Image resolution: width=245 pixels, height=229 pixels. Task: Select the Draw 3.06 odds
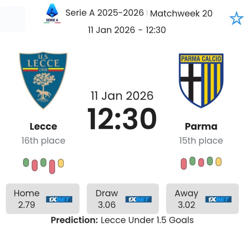click(107, 199)
